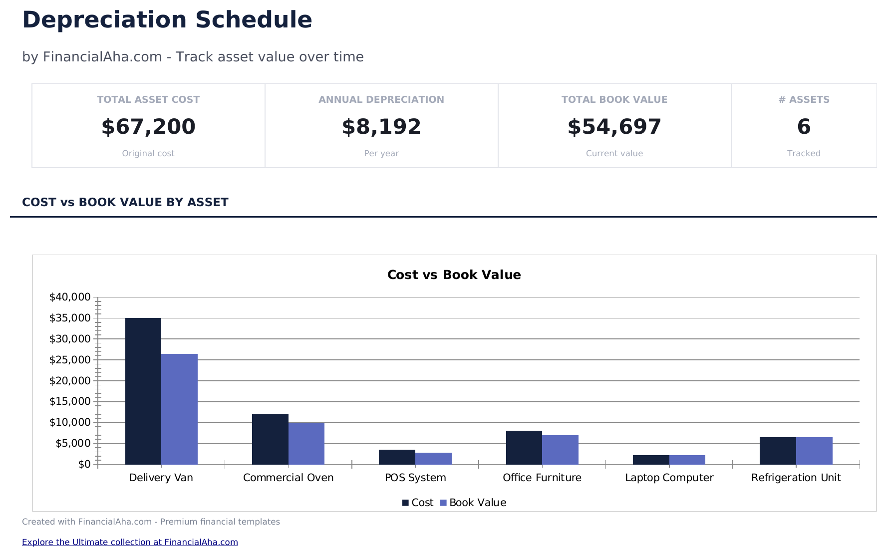The height and width of the screenshot is (557, 887).
Task: Open the FinancialAha.com Ultimate collection link
Action: [130, 542]
